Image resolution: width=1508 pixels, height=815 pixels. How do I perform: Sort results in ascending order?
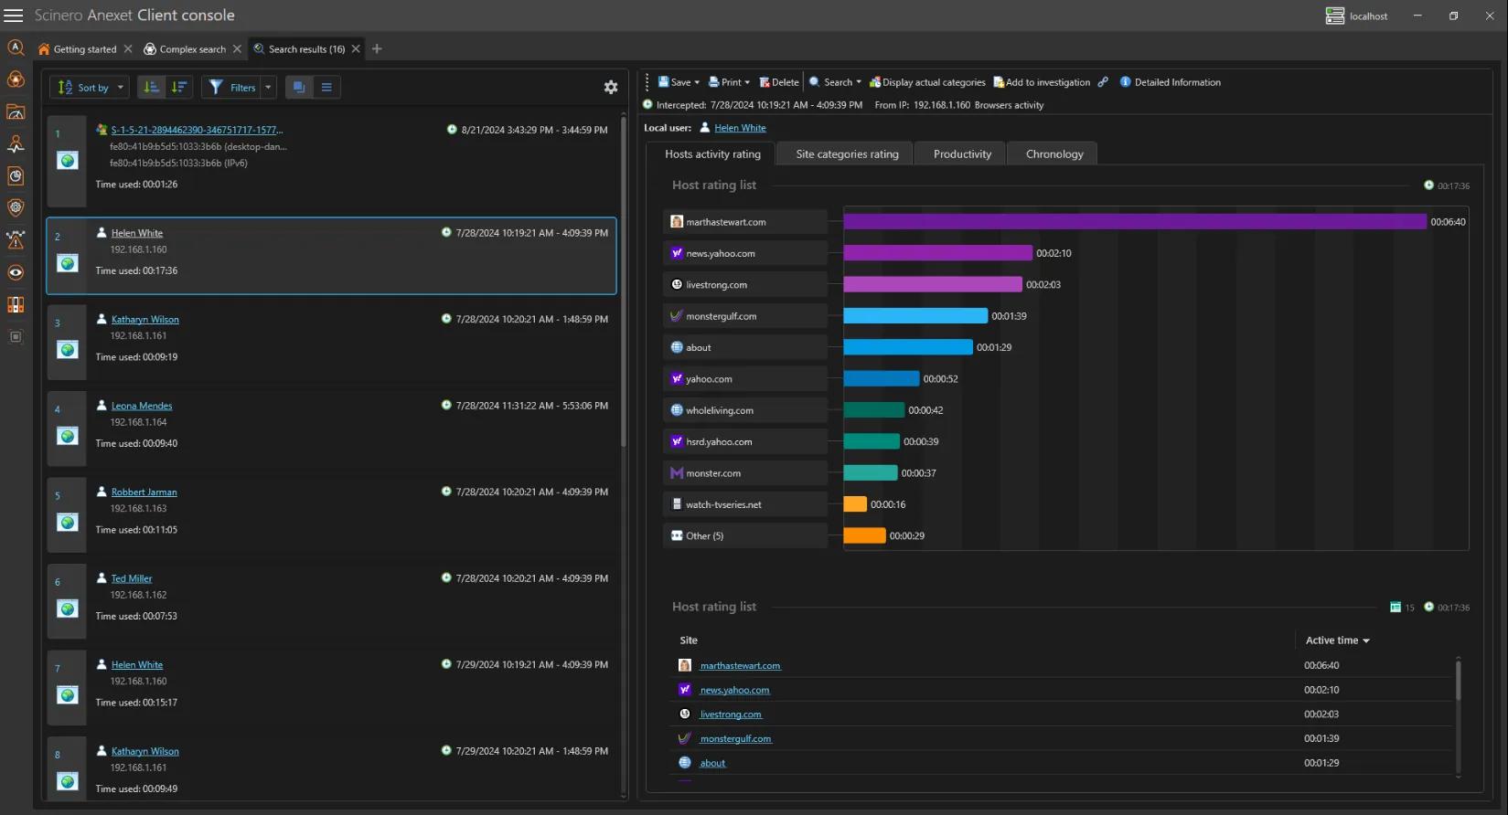pos(151,87)
